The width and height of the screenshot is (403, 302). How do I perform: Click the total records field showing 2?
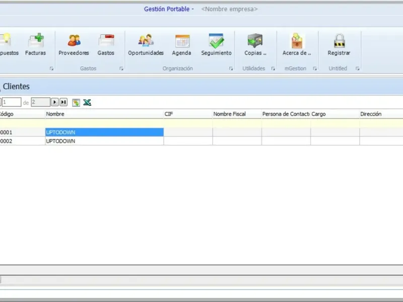41,102
